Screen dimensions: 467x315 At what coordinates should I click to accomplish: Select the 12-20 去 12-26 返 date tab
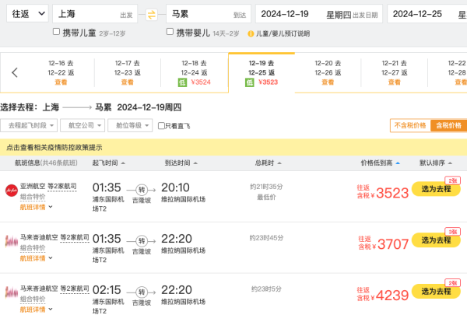(x=328, y=72)
